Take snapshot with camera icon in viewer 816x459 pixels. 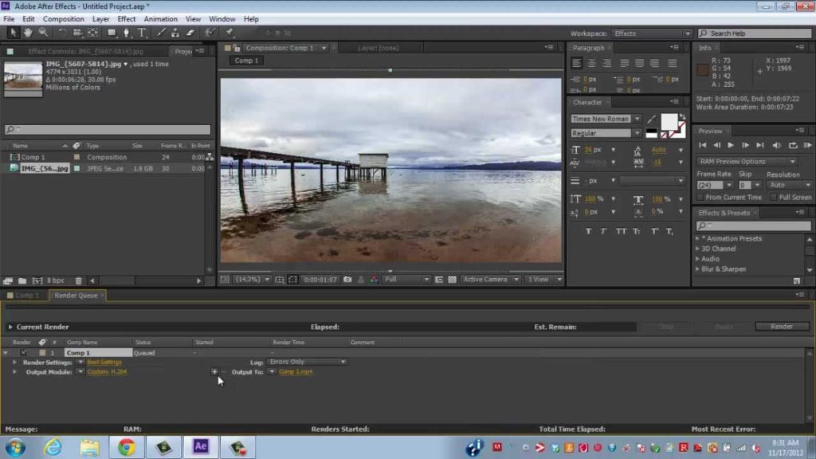click(348, 280)
